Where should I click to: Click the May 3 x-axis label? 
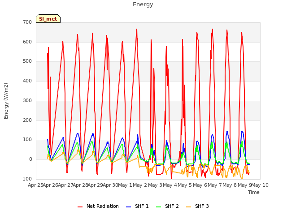coord(155,185)
